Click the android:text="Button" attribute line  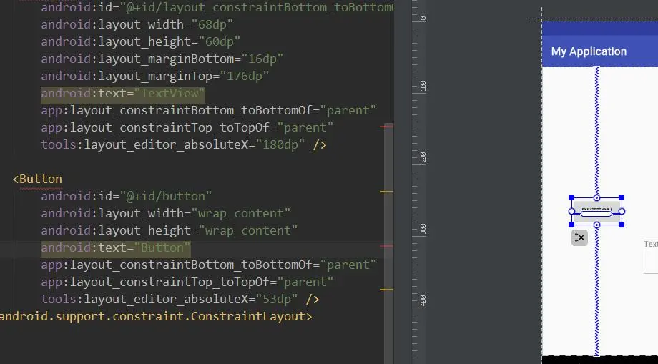tap(116, 248)
